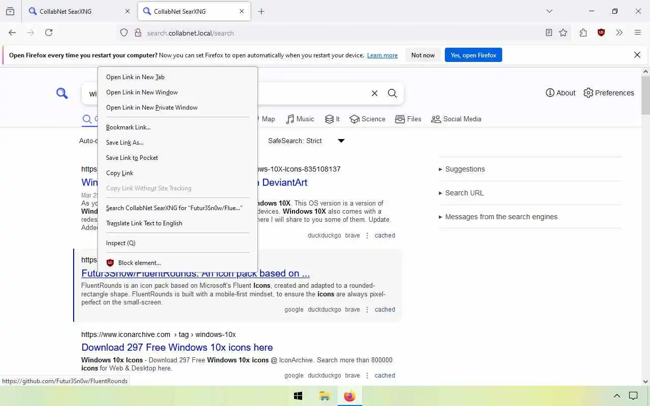Click the Firefox taskbar icon
The image size is (650, 406).
coord(350,396)
